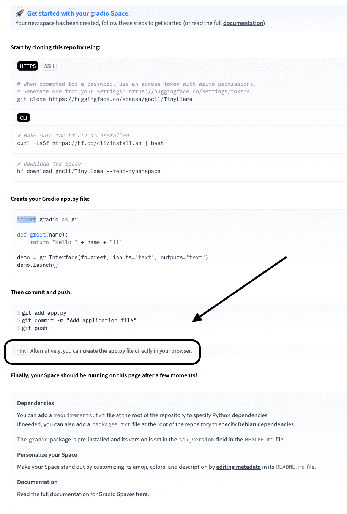This screenshot has width=347, height=514.
Task: Open the full documentation link
Action: (243, 23)
